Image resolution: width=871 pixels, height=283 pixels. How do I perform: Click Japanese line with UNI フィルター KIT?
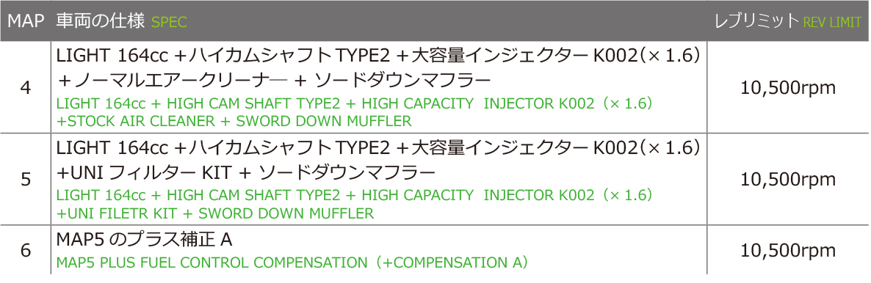pyautogui.click(x=246, y=173)
